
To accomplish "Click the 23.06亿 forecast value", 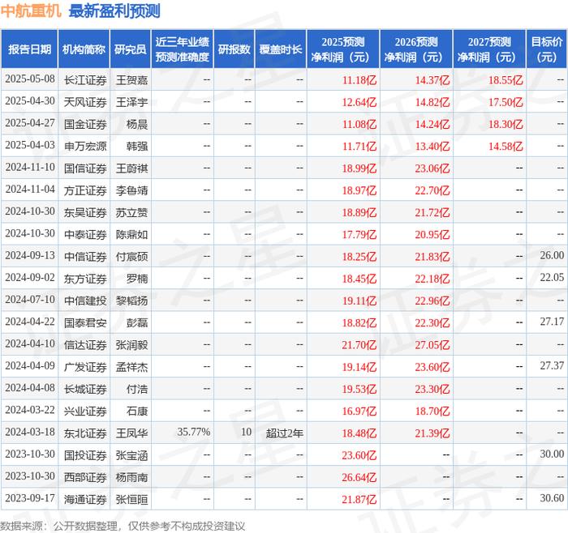I will pyautogui.click(x=432, y=168).
